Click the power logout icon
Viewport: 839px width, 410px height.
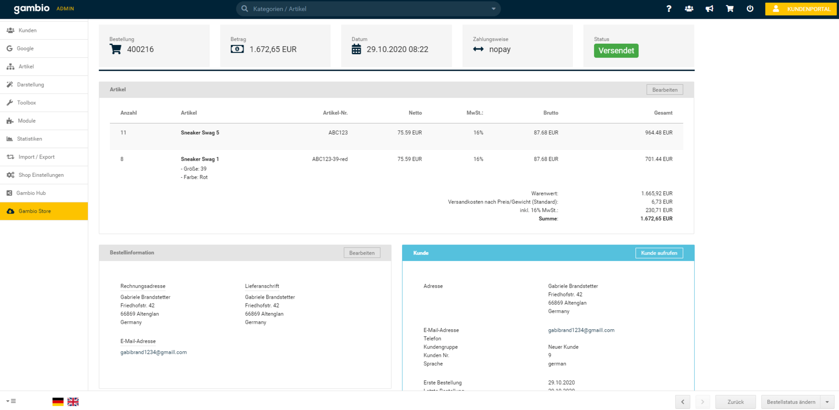750,9
